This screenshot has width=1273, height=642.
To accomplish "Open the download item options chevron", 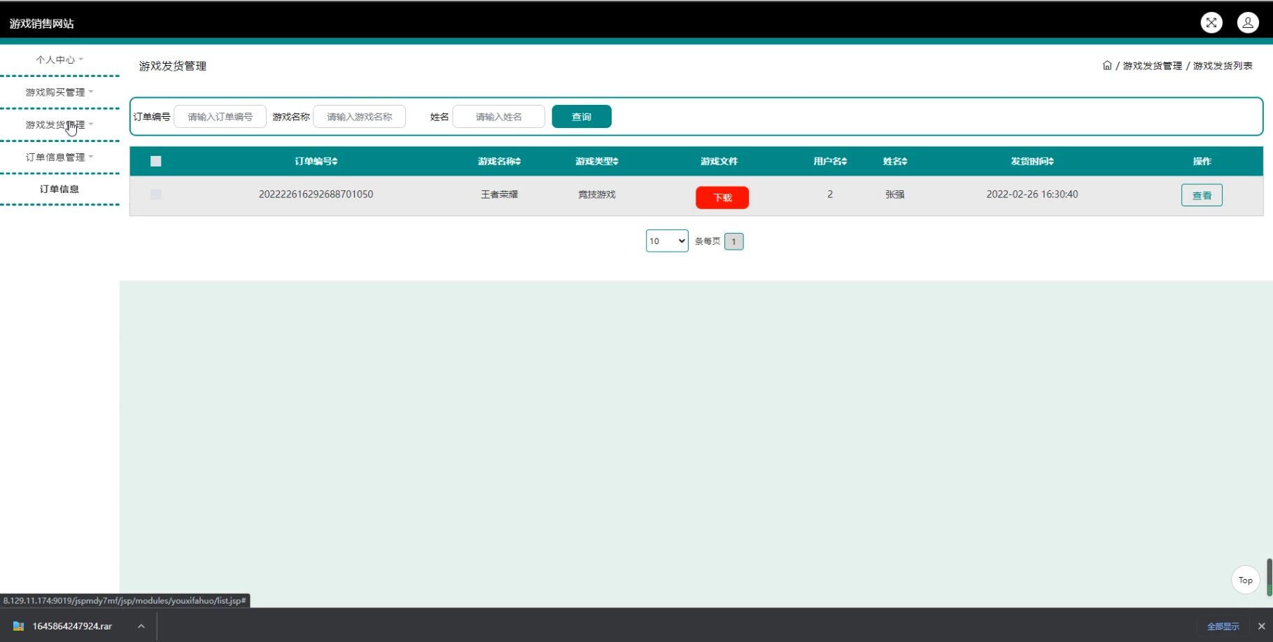I will click(x=141, y=626).
